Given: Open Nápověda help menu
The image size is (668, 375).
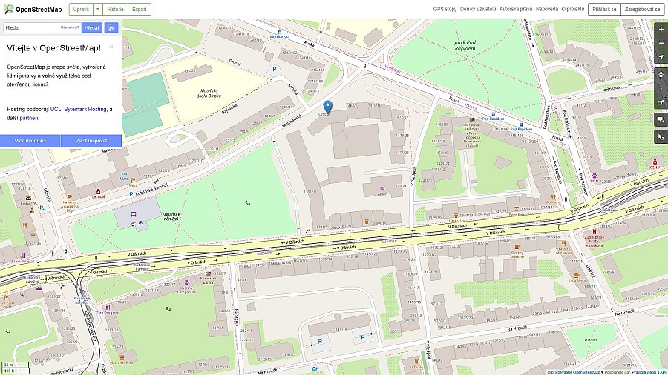Looking at the screenshot, I should [546, 9].
